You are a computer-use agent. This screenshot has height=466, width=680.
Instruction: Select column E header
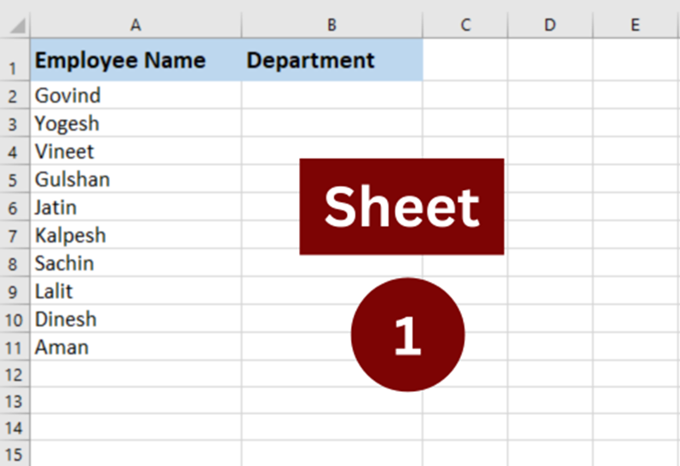pyautogui.click(x=637, y=26)
